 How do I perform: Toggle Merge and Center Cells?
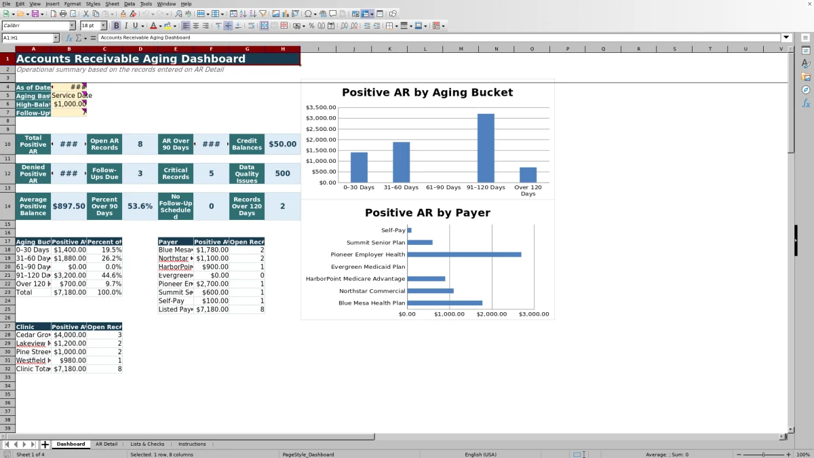[x=264, y=26]
